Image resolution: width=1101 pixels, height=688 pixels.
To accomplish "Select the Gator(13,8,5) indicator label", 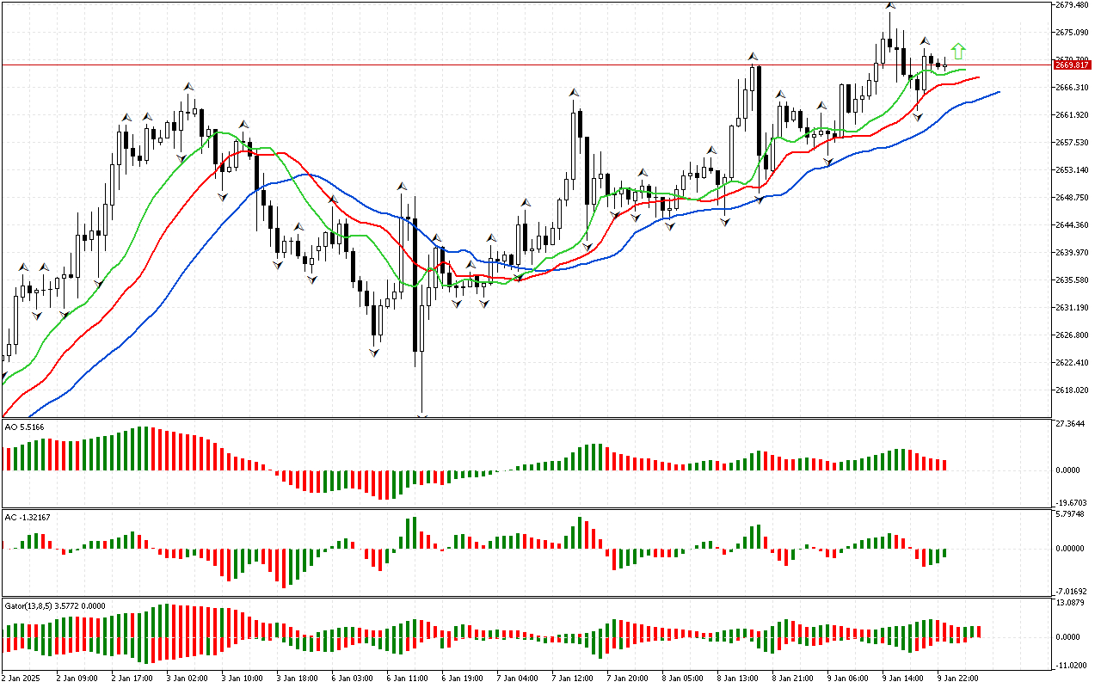I will point(55,605).
